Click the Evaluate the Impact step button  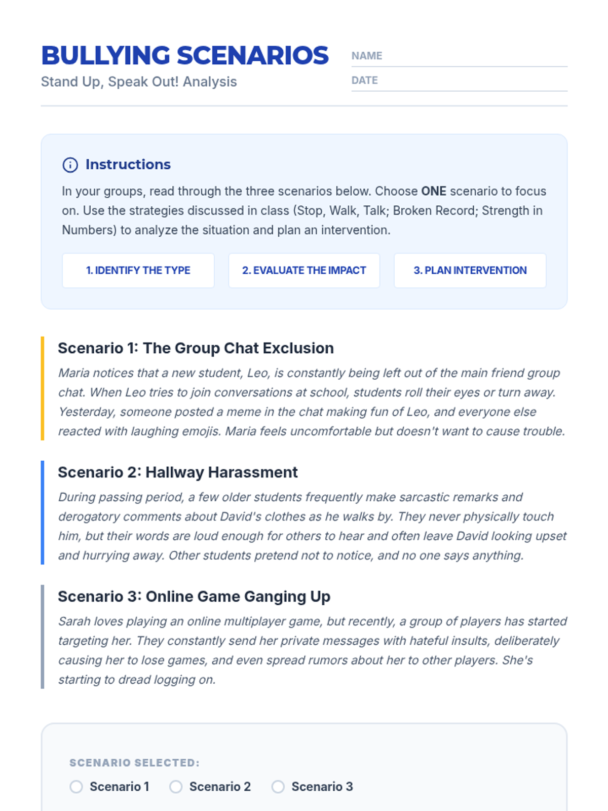pyautogui.click(x=304, y=271)
